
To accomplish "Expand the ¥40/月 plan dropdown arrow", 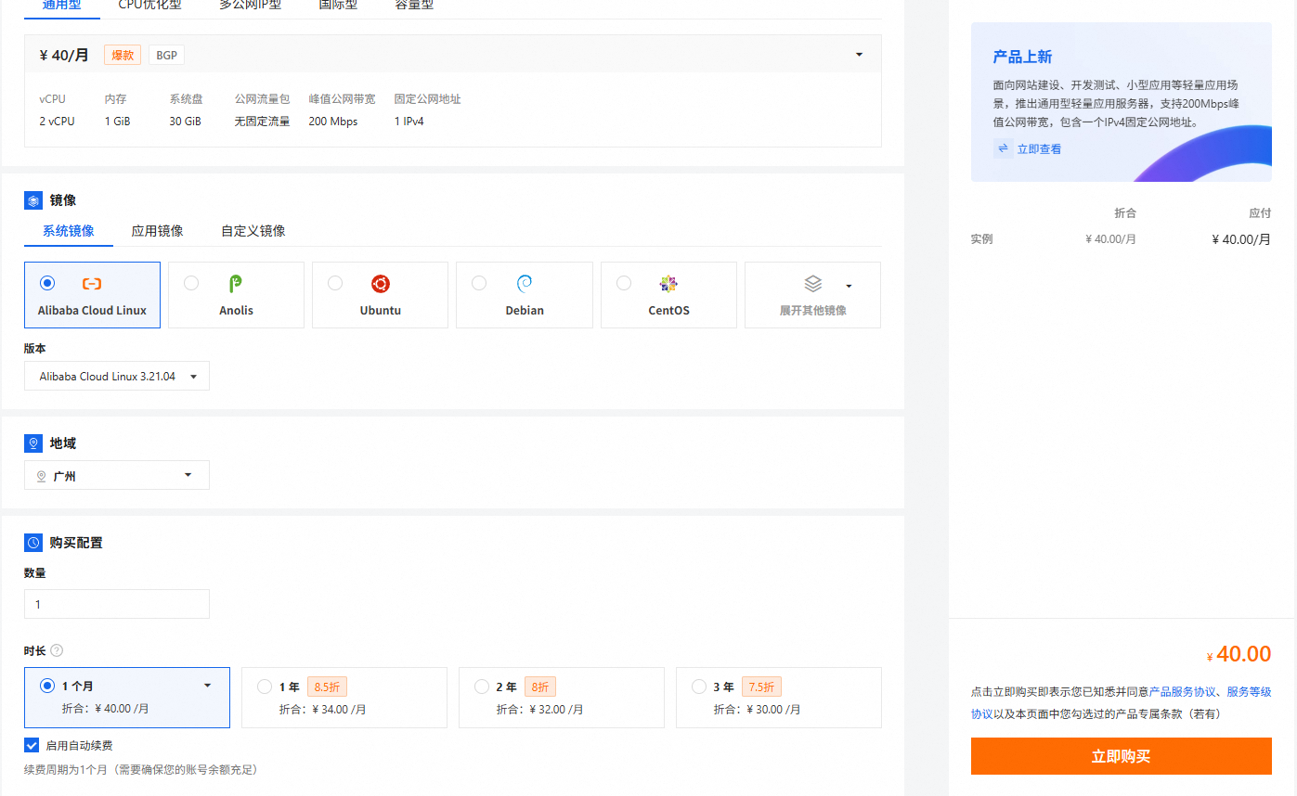I will pyautogui.click(x=859, y=55).
